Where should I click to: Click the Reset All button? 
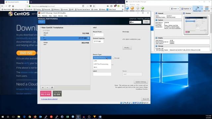click(x=146, y=99)
